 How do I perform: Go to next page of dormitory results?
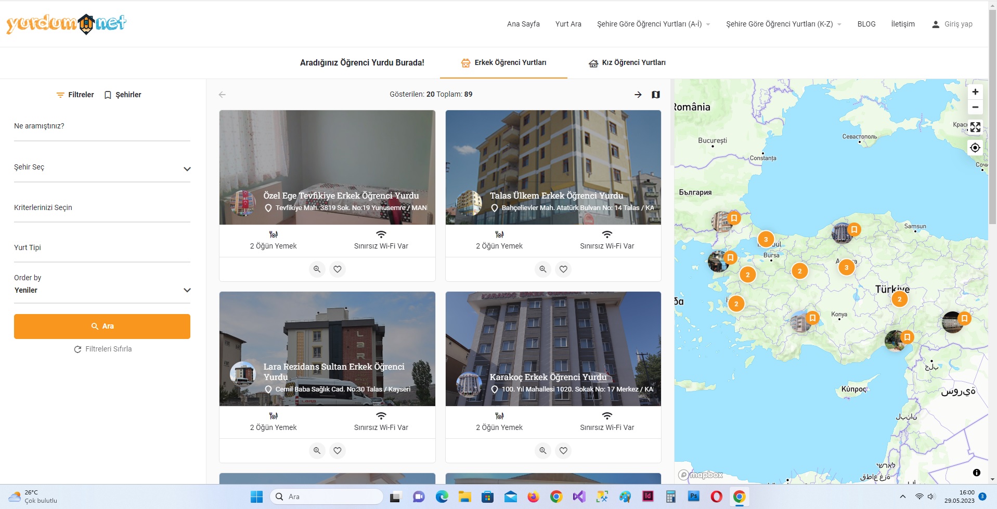coord(638,95)
